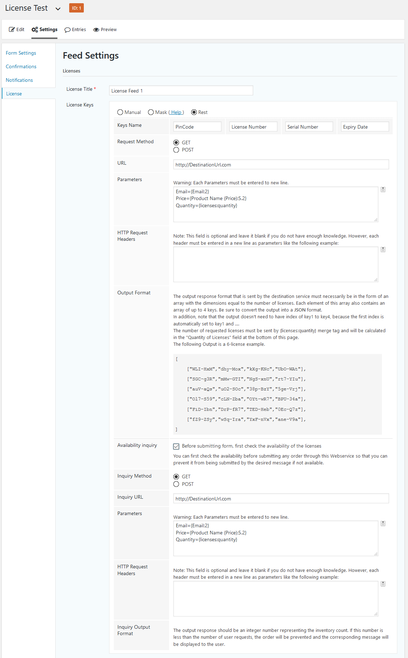The height and width of the screenshot is (658, 408).
Task: Open Preview with the eye icon
Action: [105, 30]
